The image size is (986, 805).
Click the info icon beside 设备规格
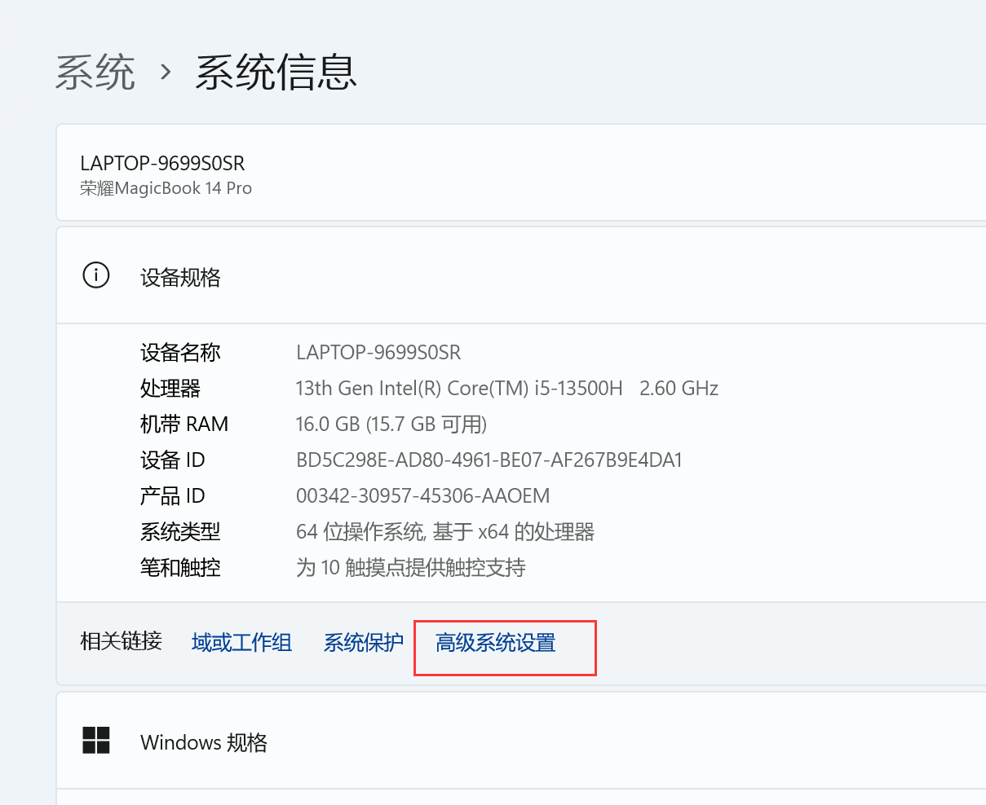click(x=96, y=275)
